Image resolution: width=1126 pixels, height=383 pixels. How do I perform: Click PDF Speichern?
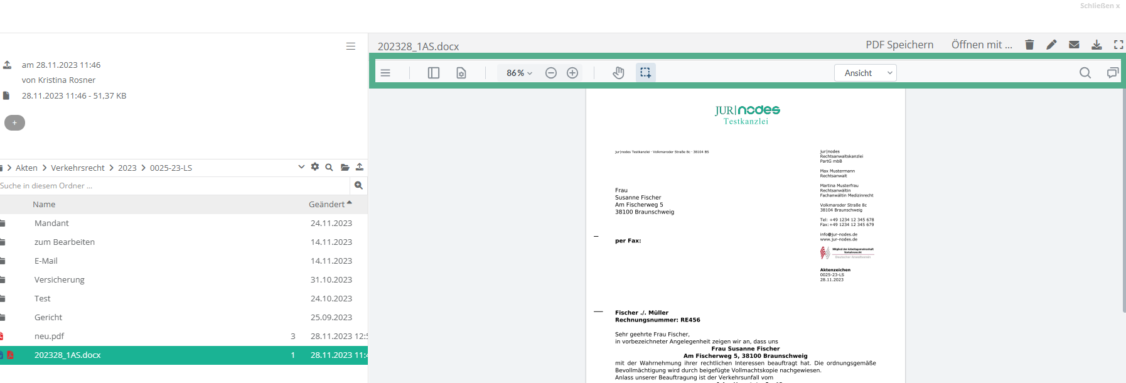tap(899, 45)
